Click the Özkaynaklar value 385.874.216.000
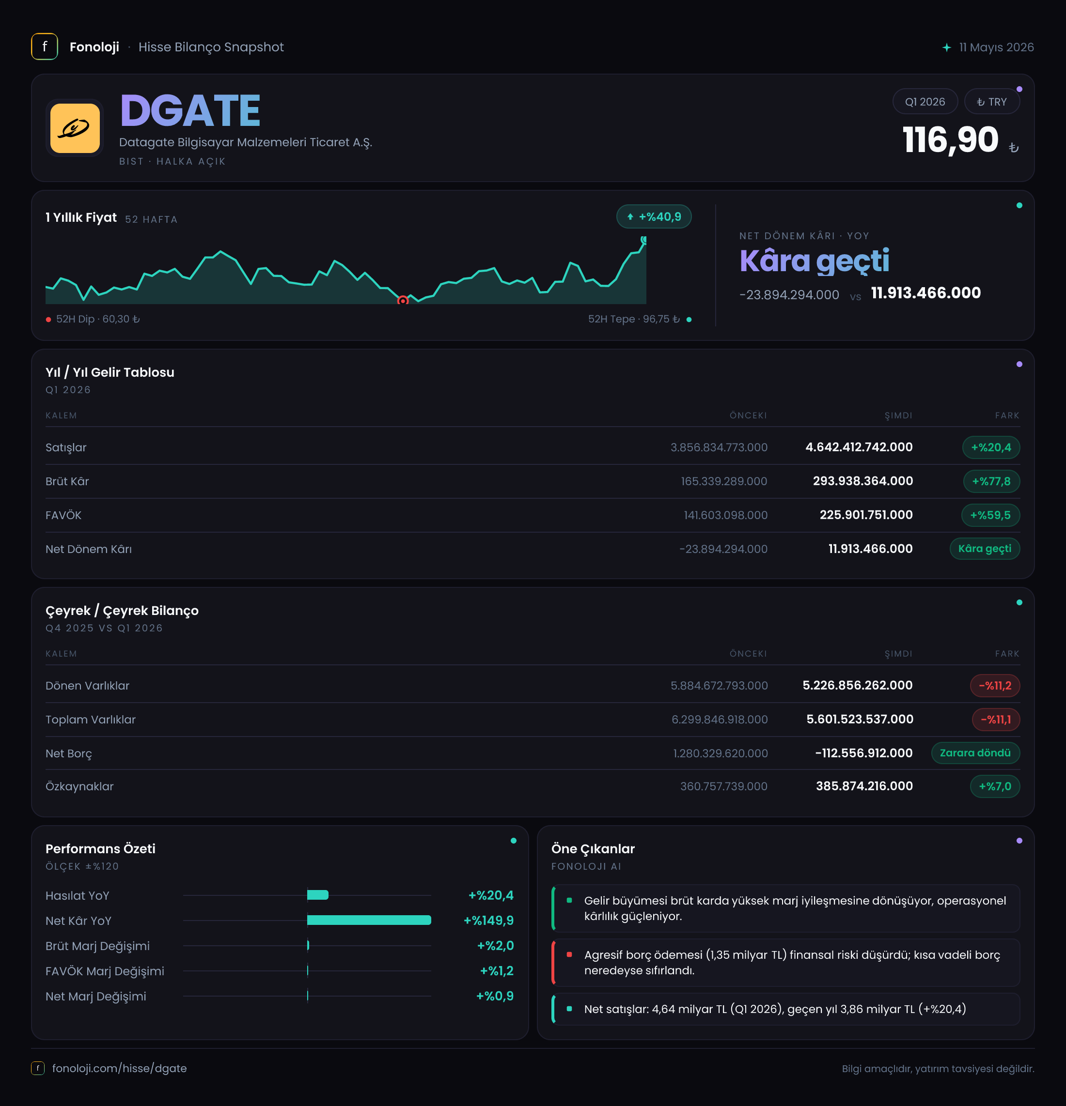1066x1106 pixels. click(x=864, y=786)
